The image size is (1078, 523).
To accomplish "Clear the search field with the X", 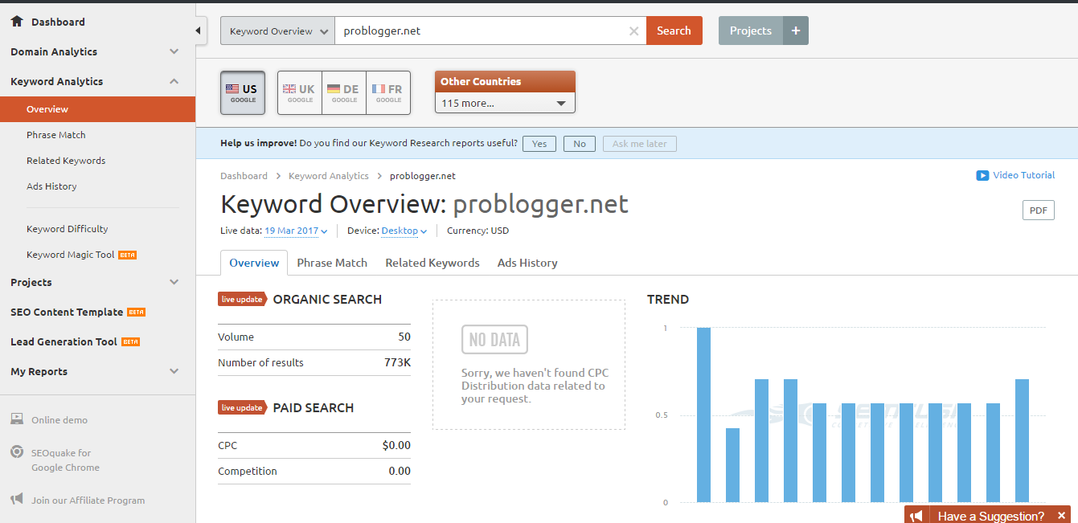I will (x=633, y=31).
